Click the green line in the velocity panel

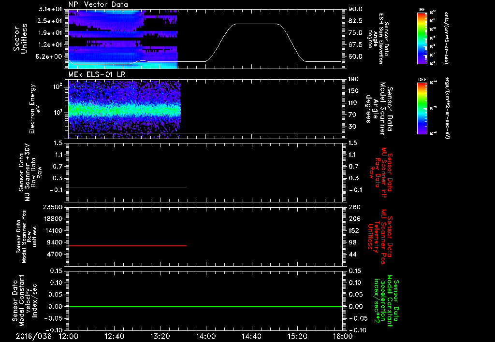pos(205,306)
